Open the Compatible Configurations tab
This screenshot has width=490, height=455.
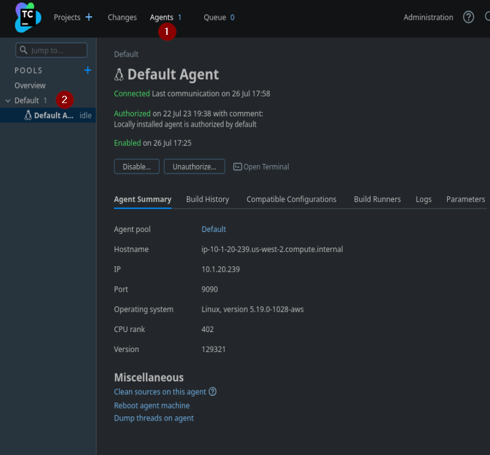pyautogui.click(x=291, y=199)
